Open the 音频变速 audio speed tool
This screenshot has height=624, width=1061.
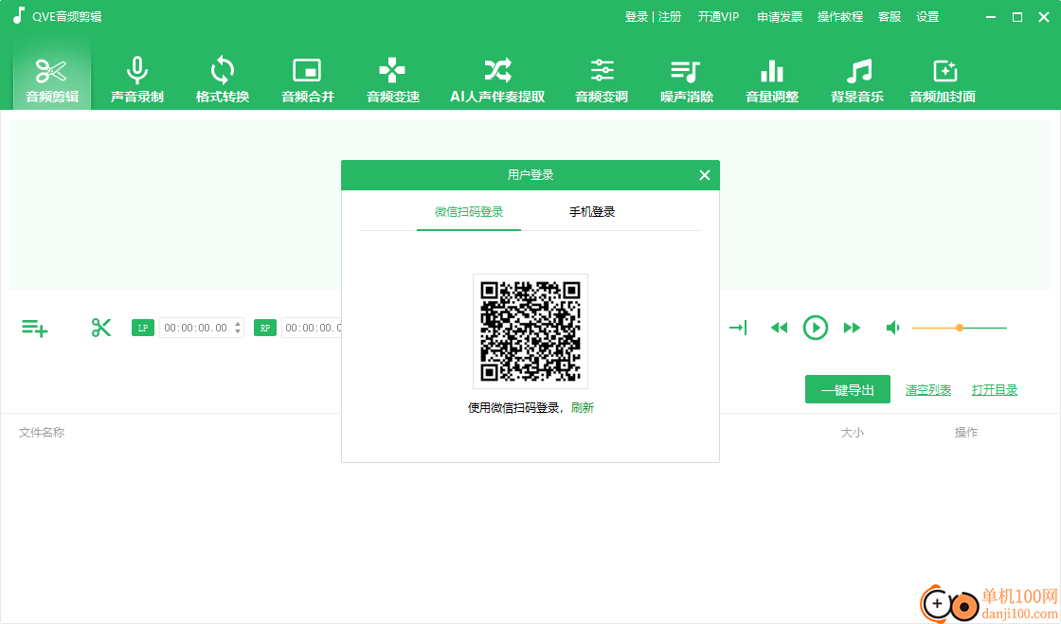(393, 80)
